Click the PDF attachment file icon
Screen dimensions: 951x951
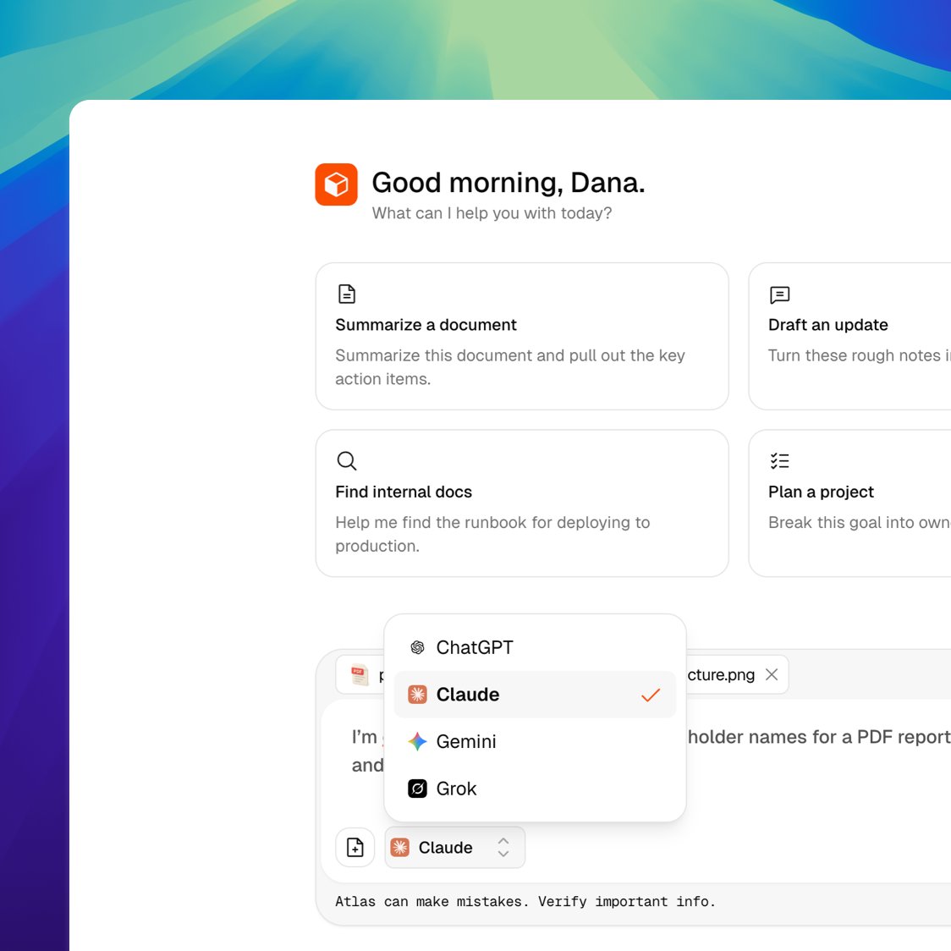(x=359, y=674)
